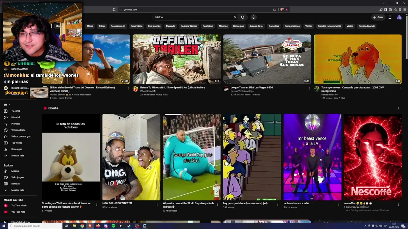Viewport: 408px width, 229px height.
Task: Open Historial in the sidebar
Action: pos(18,117)
